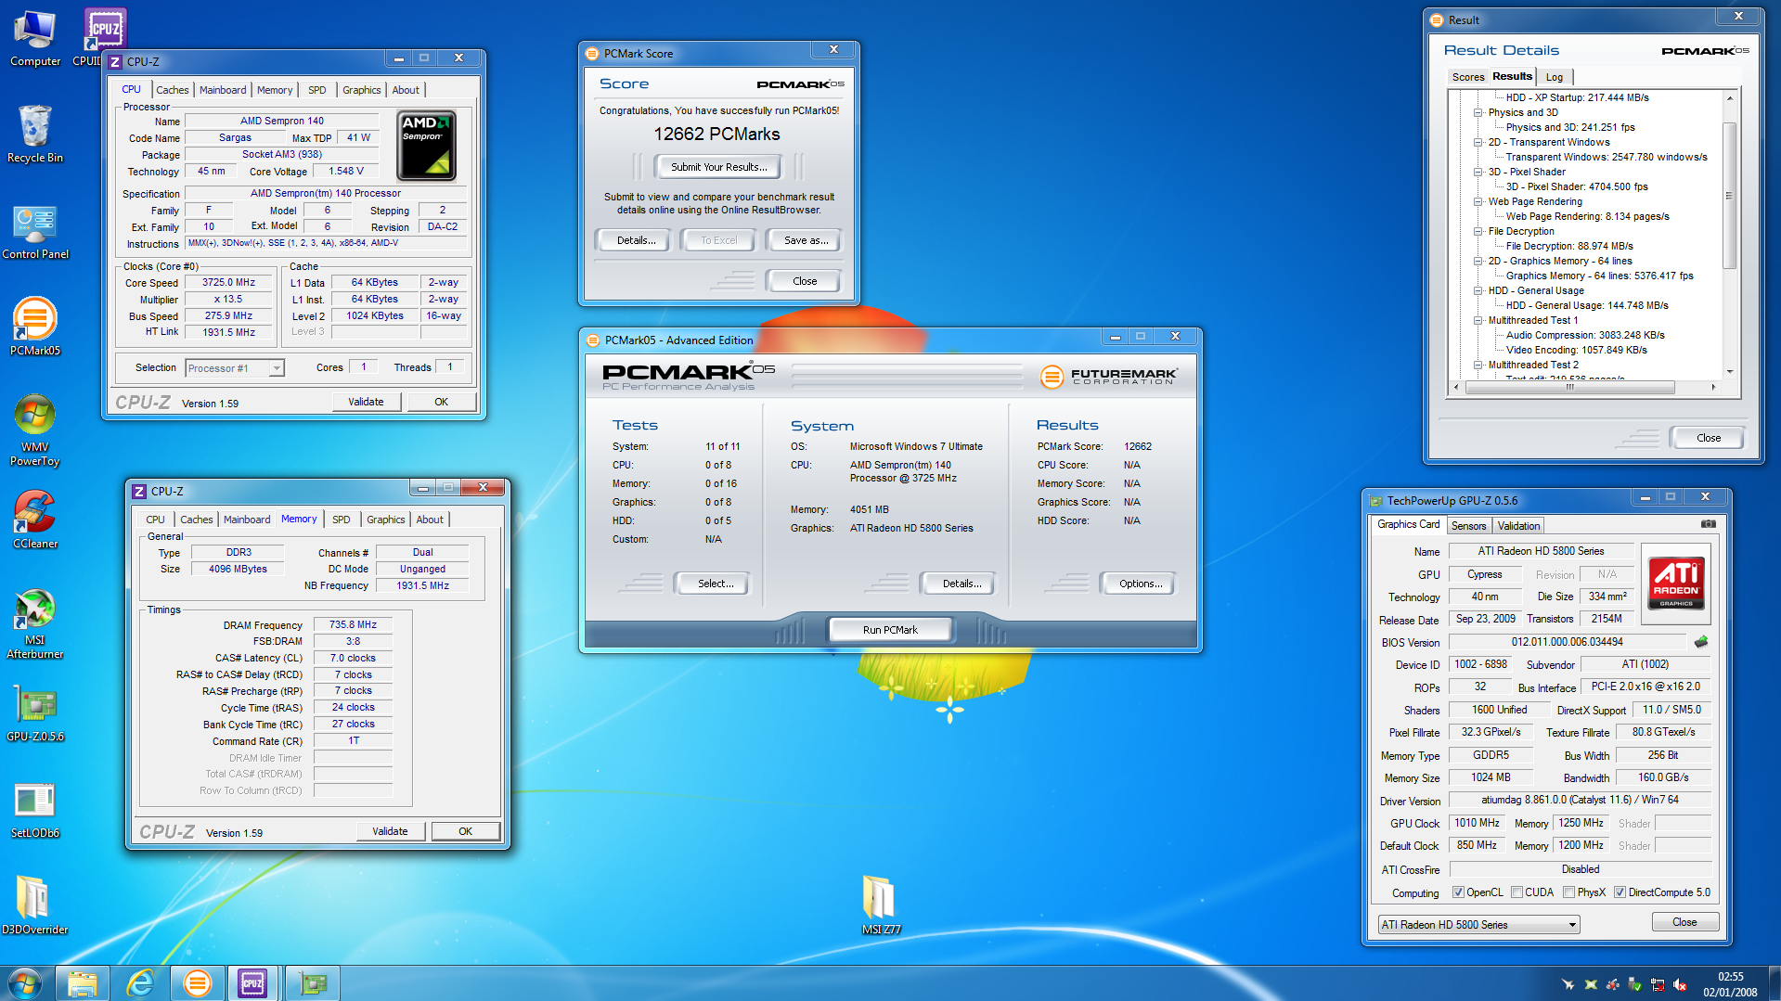Viewport: 1781px width, 1001px height.
Task: Launch the PCMark05 desktop shortcut
Action: tap(35, 327)
